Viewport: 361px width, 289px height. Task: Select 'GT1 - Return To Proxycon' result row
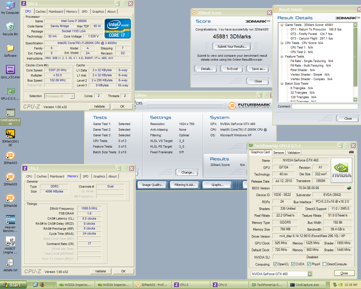pyautogui.click(x=316, y=29)
